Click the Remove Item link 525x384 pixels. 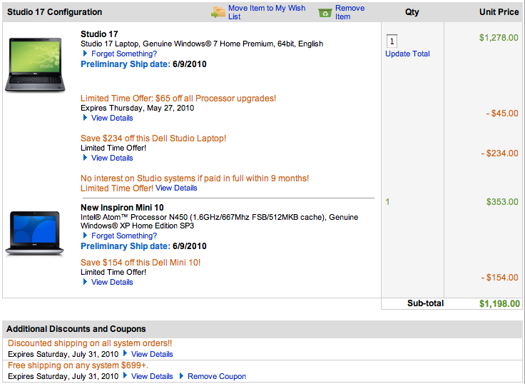[x=350, y=12]
